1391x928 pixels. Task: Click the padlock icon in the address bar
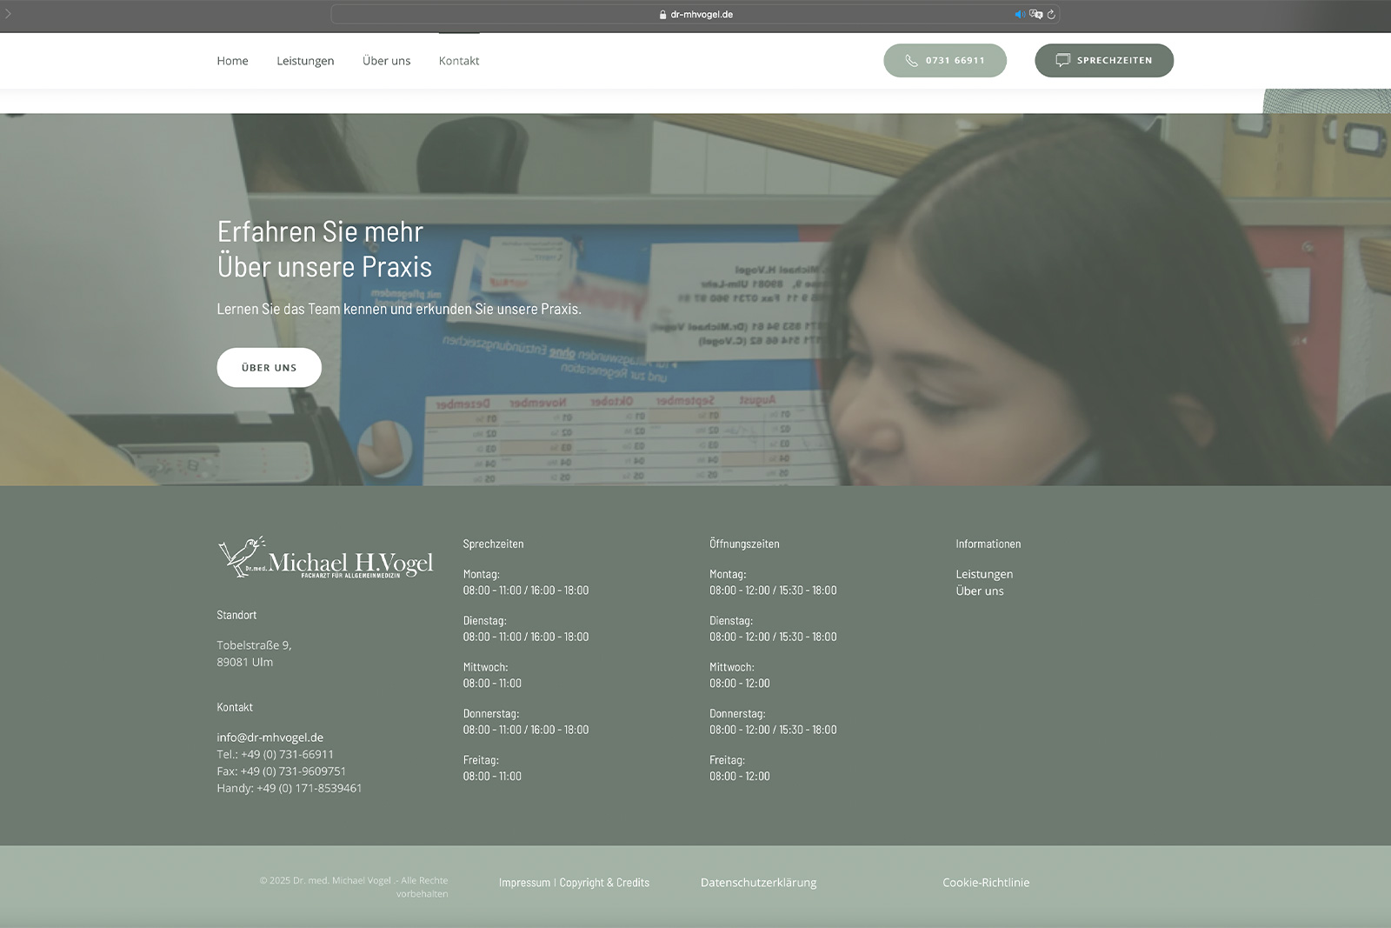click(663, 14)
